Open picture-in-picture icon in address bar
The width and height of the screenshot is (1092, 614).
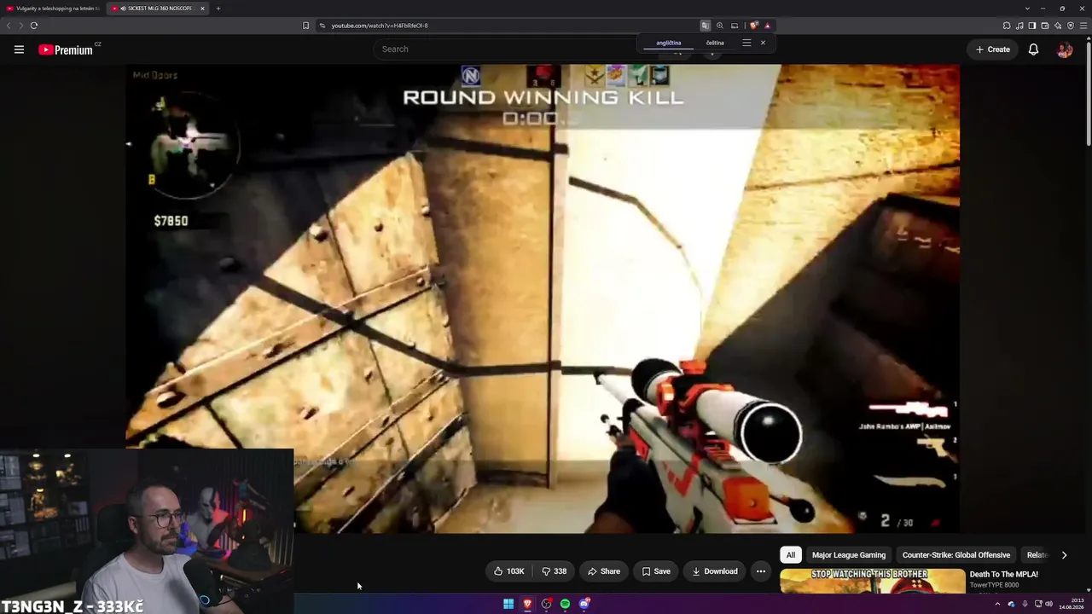[735, 26]
